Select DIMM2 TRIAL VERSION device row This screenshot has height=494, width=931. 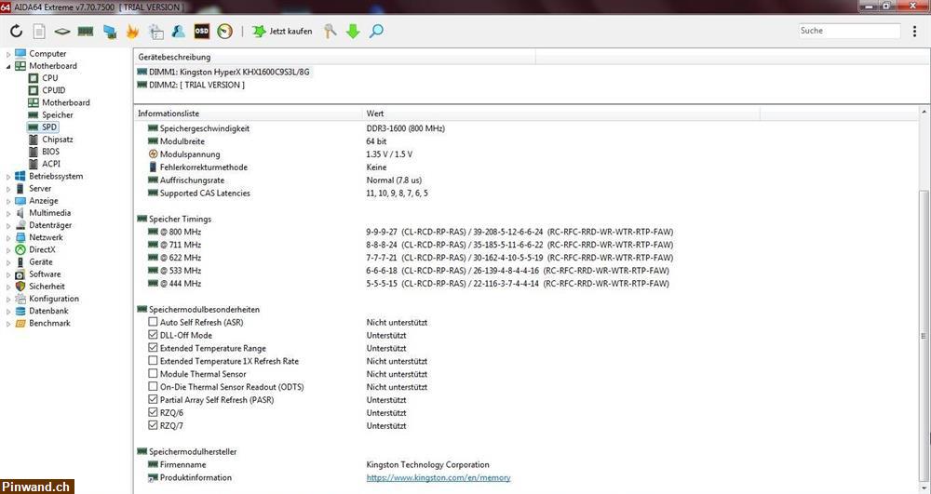191,85
